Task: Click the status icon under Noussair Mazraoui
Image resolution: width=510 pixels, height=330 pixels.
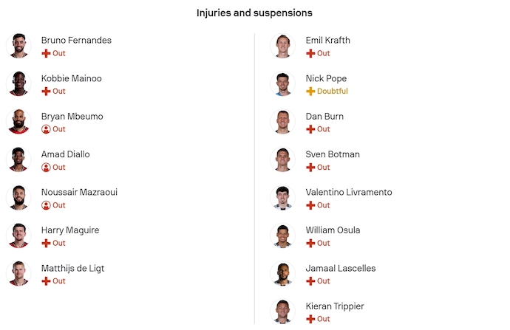Action: [x=46, y=205]
